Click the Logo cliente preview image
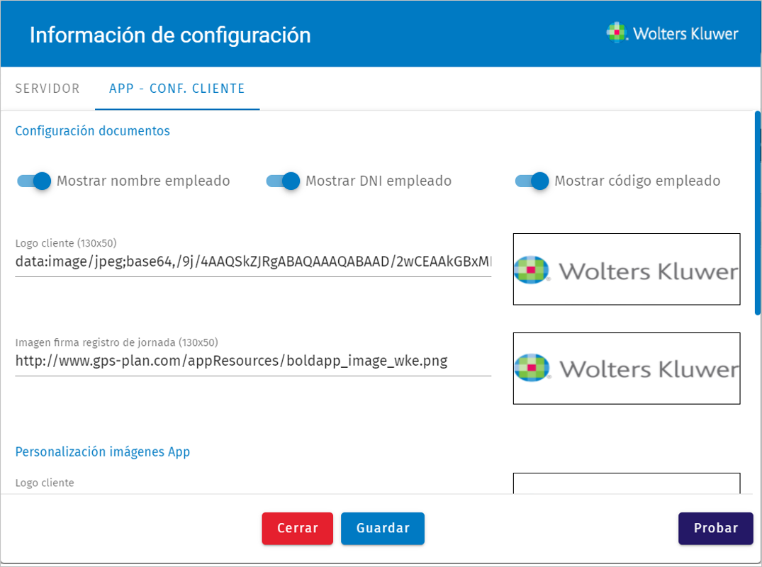 click(x=627, y=269)
